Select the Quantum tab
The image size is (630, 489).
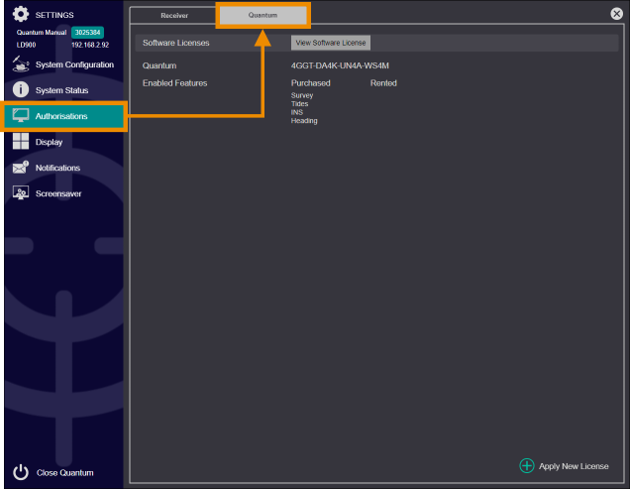(x=262, y=15)
